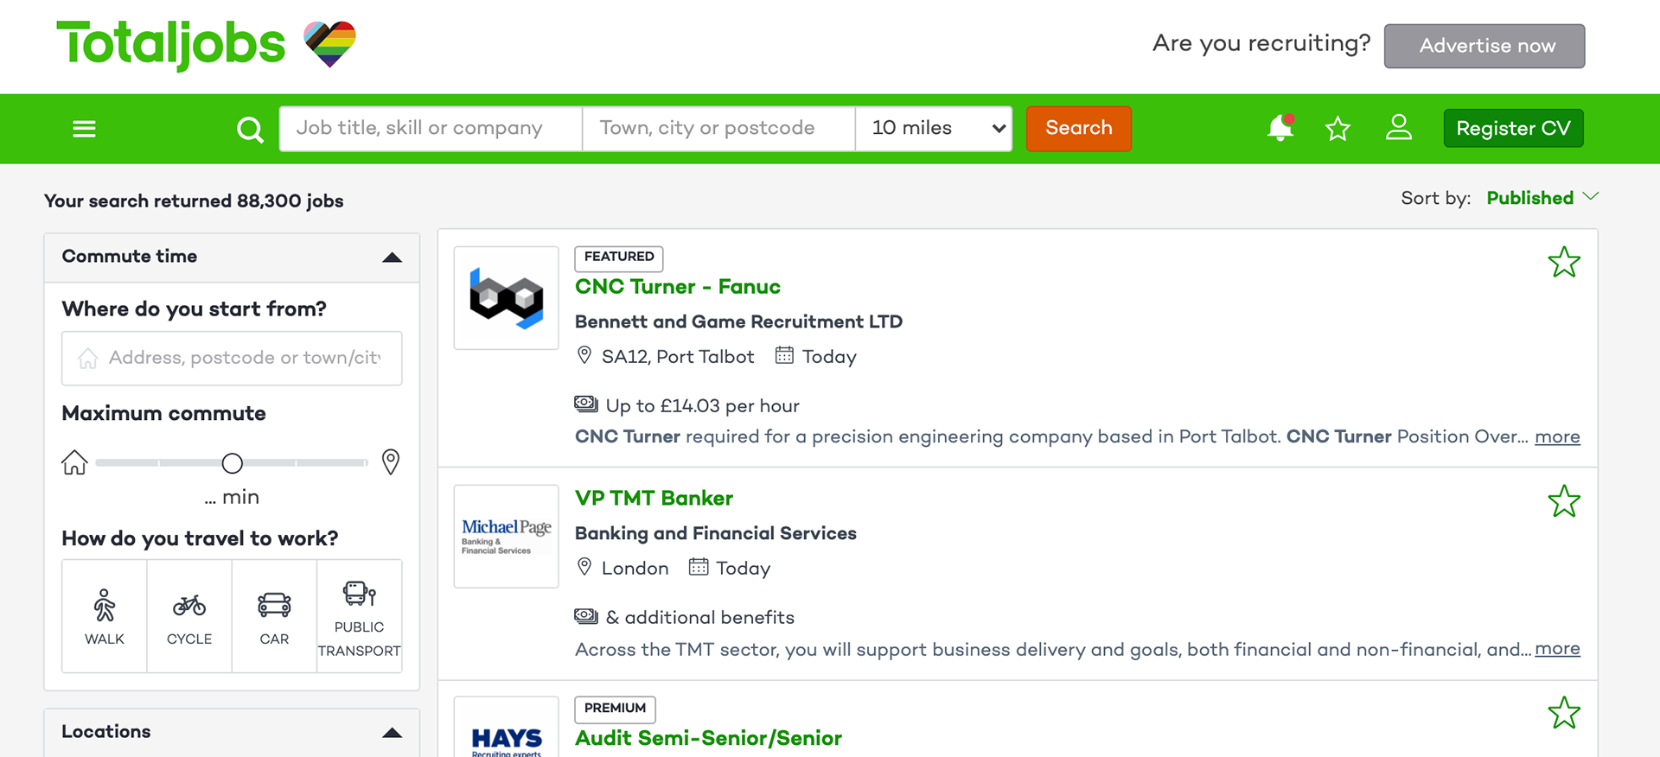Open the Sort by Published dropdown
Image resolution: width=1660 pixels, height=757 pixels.
coord(1542,198)
